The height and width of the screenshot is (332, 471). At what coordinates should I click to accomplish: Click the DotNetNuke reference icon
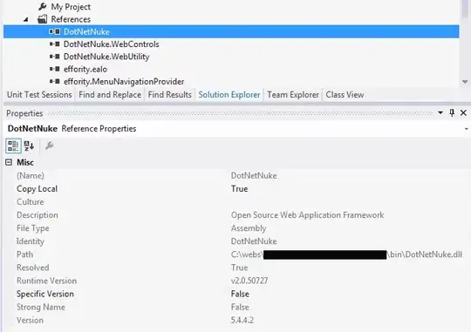coord(54,31)
